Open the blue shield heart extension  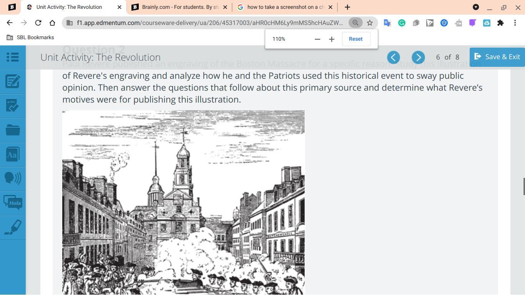444,23
